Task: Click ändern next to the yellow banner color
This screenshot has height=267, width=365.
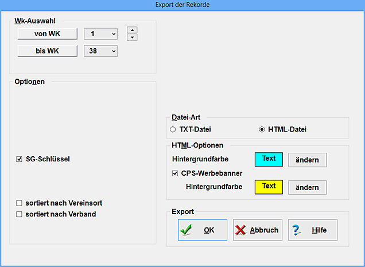Action: [x=307, y=187]
